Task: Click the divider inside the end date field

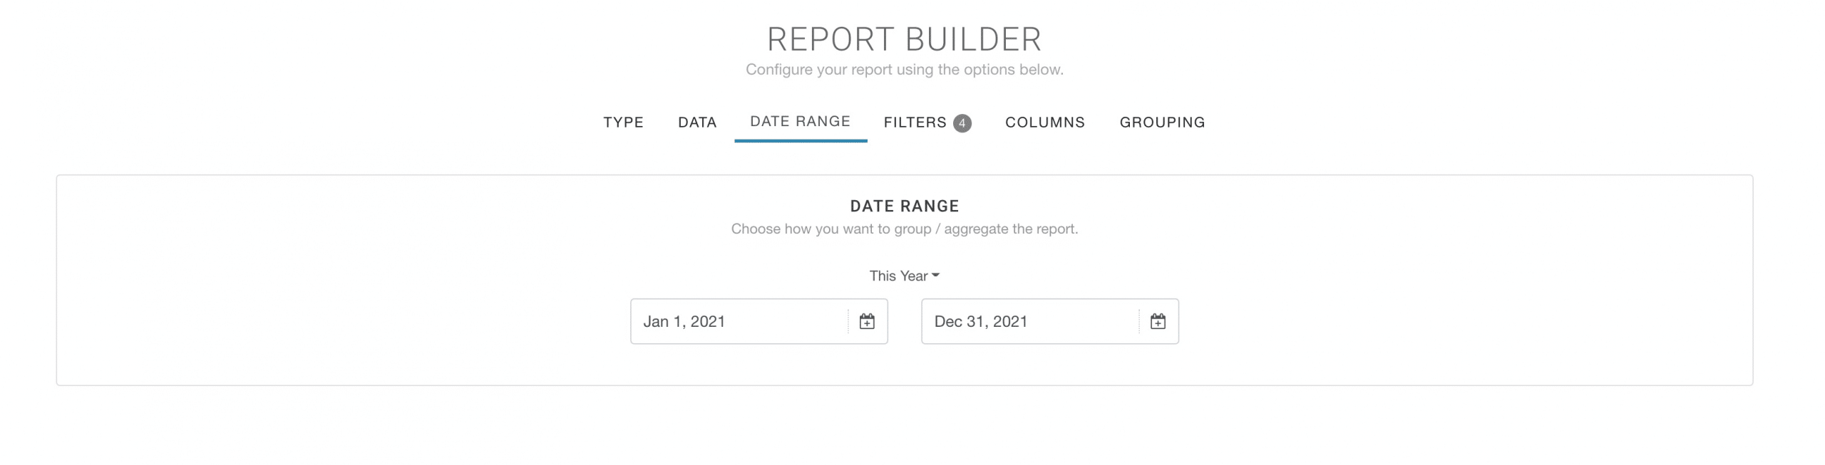Action: [1139, 321]
